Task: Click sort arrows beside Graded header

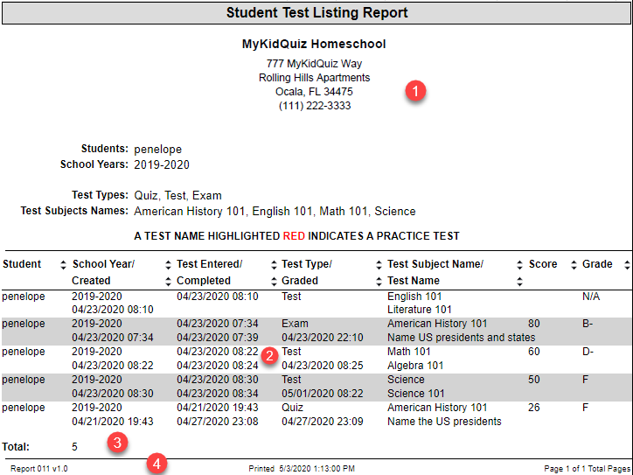Action: pos(379,282)
